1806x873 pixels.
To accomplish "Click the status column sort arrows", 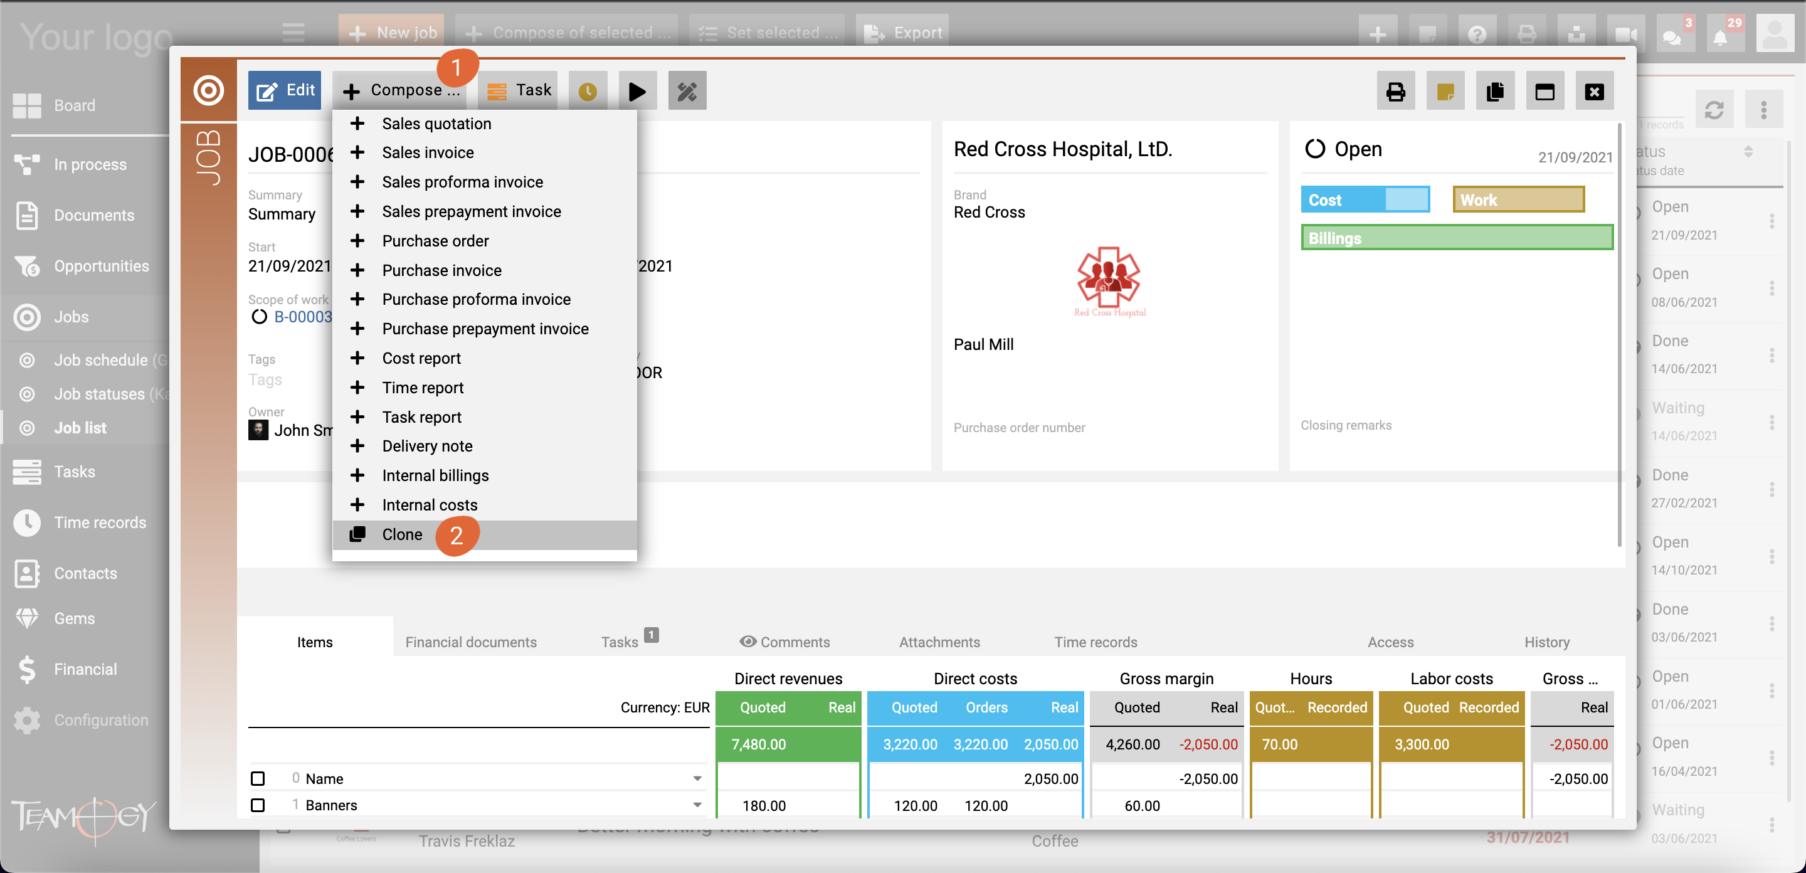I will 1748,152.
